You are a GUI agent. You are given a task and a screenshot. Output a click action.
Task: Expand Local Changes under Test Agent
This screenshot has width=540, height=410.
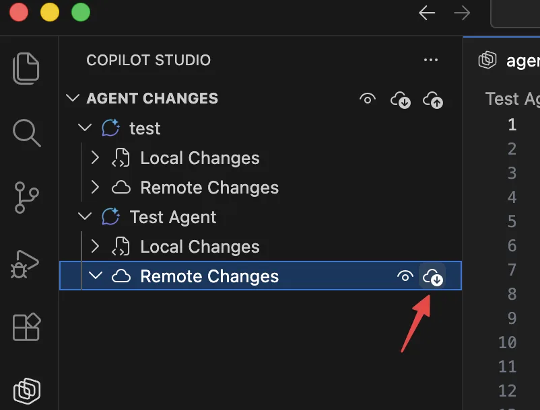coord(95,247)
